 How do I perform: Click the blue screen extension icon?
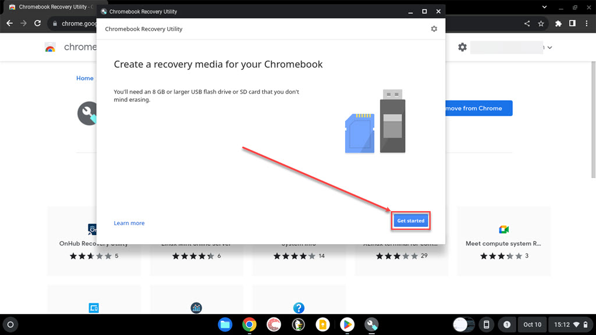[94, 308]
